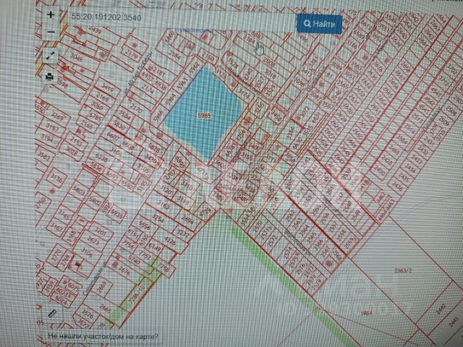Pick parcel labeled 5803
The height and width of the screenshot is (347, 463).
pos(79,190)
